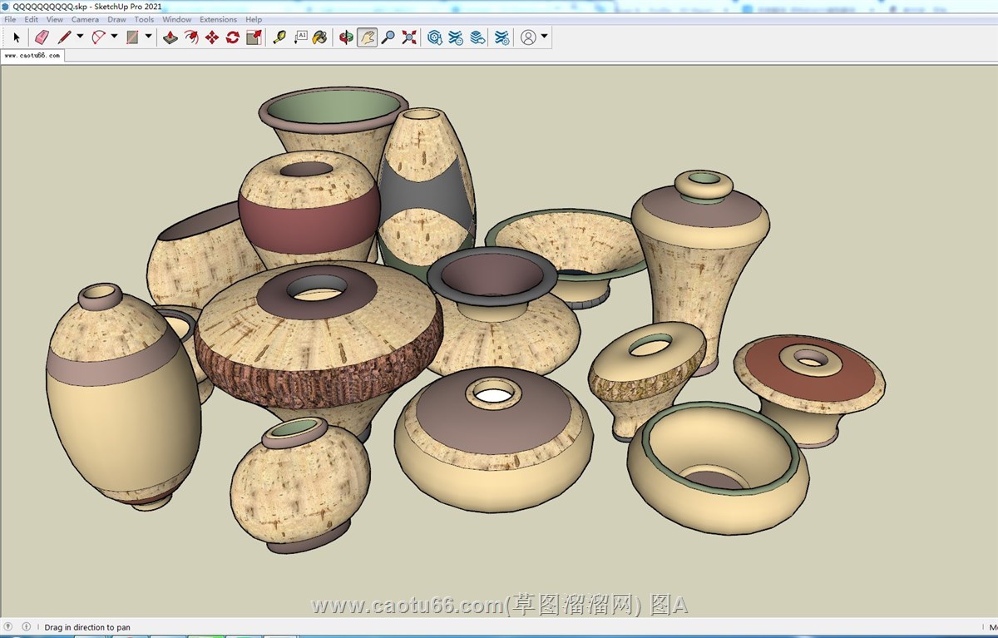Select the Rectangle shape tool

pyautogui.click(x=132, y=37)
